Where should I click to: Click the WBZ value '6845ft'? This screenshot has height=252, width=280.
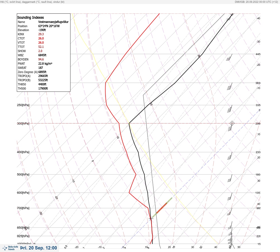click(x=42, y=55)
